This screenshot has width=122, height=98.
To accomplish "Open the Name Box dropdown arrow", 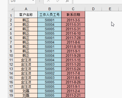I will [33, 1].
